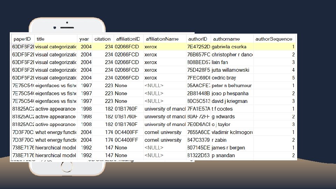Screen dimensions: 336x189
Task: Click the year column header
Action: point(85,39)
